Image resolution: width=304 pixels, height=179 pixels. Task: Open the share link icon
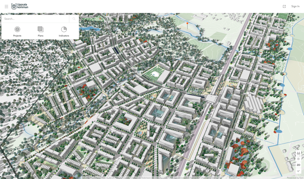pos(284,6)
